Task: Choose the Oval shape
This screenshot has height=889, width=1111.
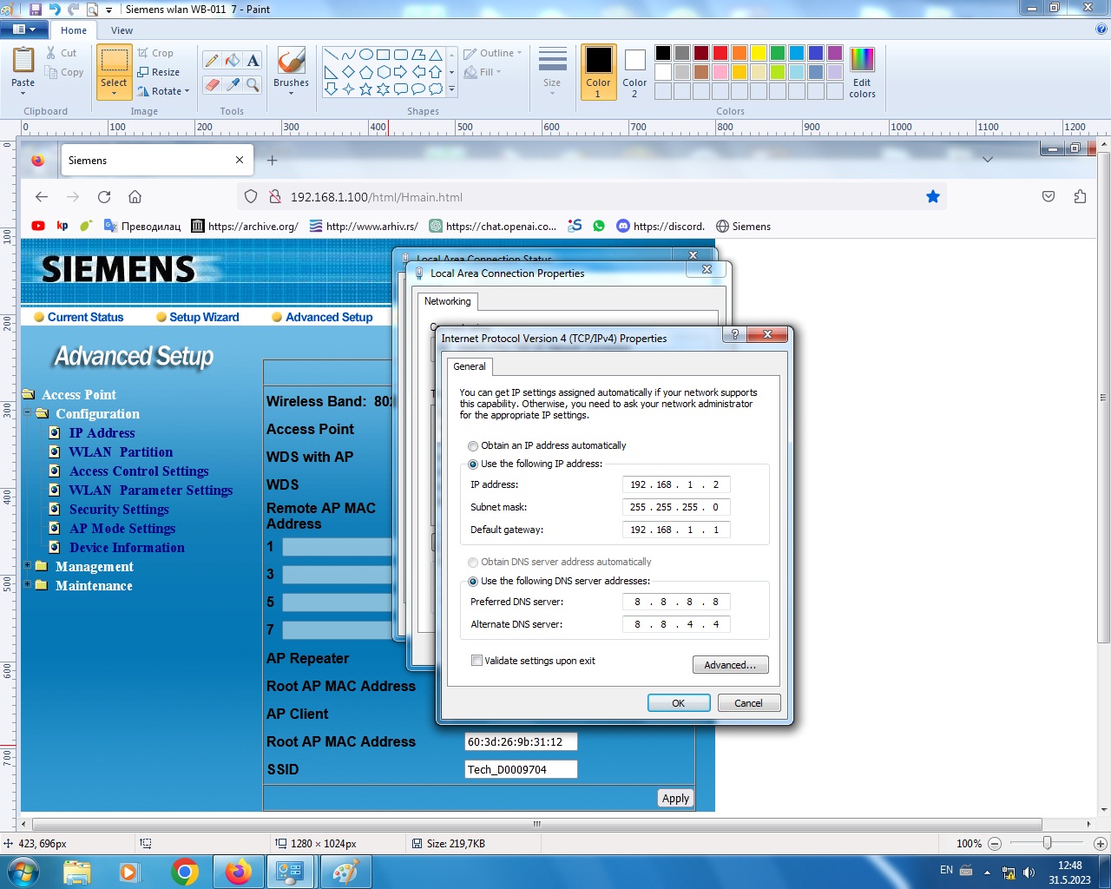Action: [365, 54]
